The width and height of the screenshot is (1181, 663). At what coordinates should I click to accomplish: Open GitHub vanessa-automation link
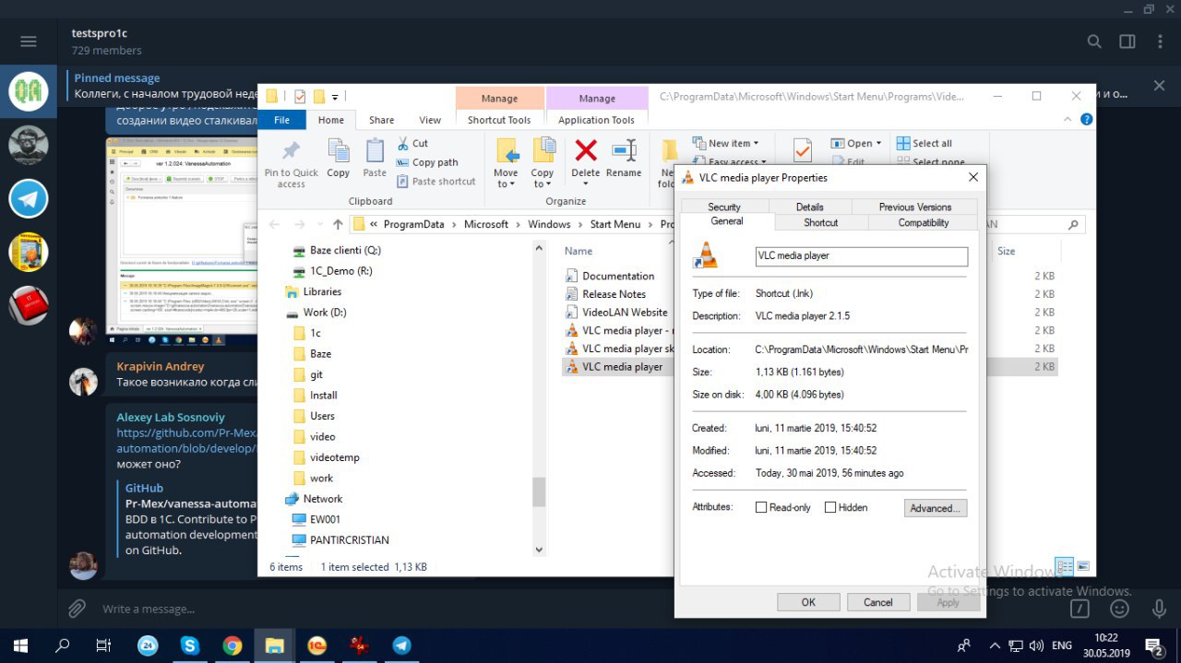[186, 440]
